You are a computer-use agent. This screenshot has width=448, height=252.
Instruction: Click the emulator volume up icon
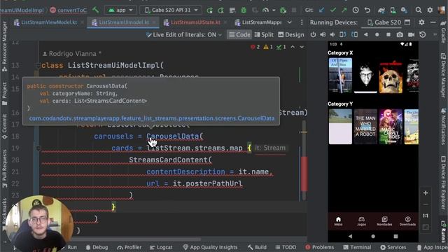click(323, 34)
